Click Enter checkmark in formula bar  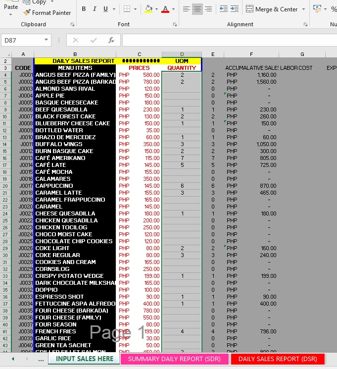click(x=94, y=40)
